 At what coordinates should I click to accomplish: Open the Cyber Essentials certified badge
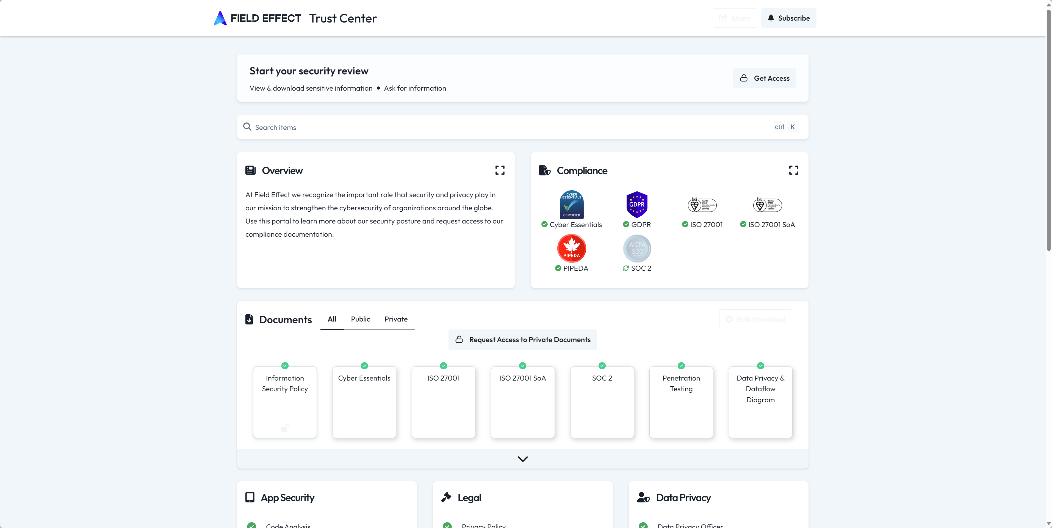[x=571, y=205]
